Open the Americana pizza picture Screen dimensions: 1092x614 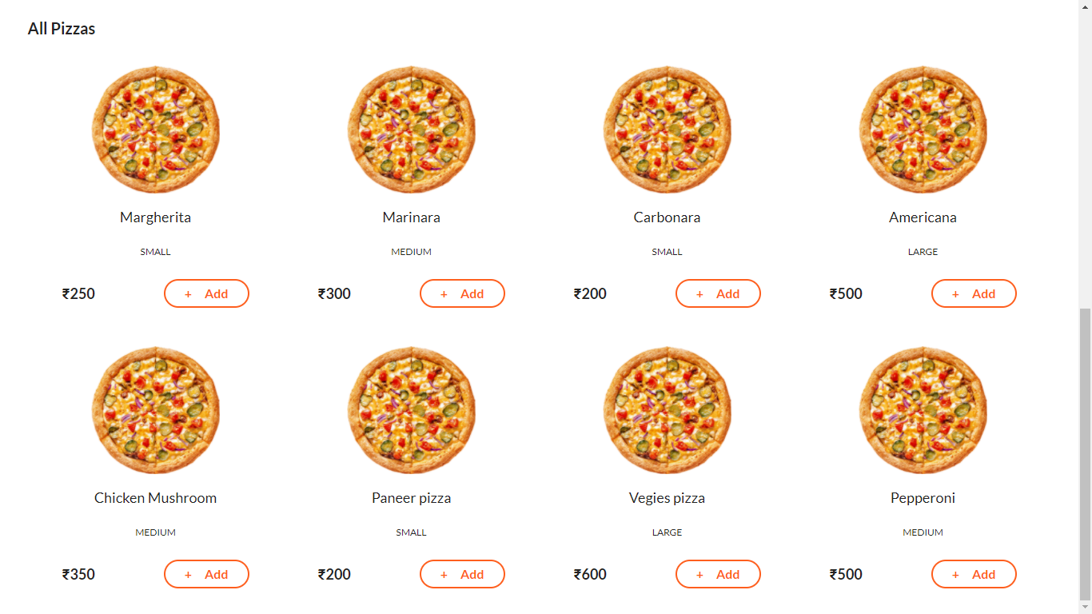pos(923,130)
